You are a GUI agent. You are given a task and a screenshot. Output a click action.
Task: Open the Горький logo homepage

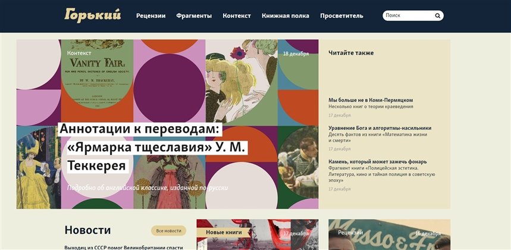(x=93, y=15)
